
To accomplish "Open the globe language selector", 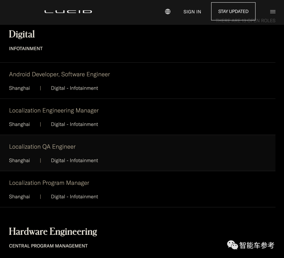I will (168, 12).
